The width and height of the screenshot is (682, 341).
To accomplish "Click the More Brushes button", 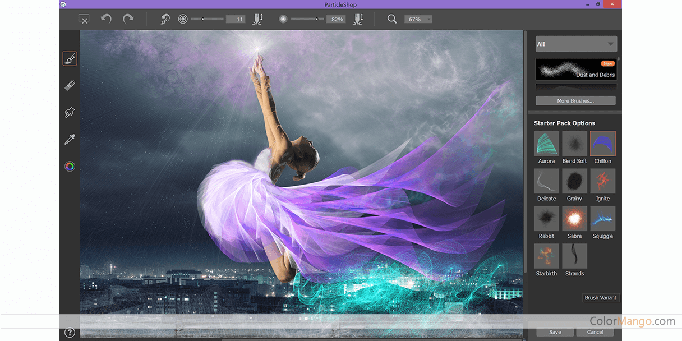I will pos(575,101).
